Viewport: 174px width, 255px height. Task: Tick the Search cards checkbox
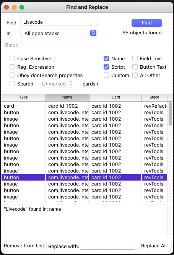[12, 84]
